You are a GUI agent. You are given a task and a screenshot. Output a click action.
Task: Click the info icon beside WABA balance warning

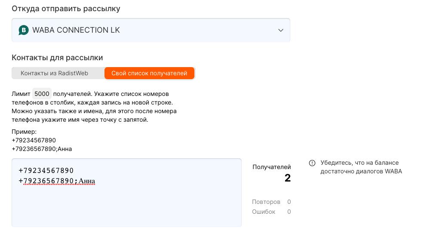coord(312,163)
